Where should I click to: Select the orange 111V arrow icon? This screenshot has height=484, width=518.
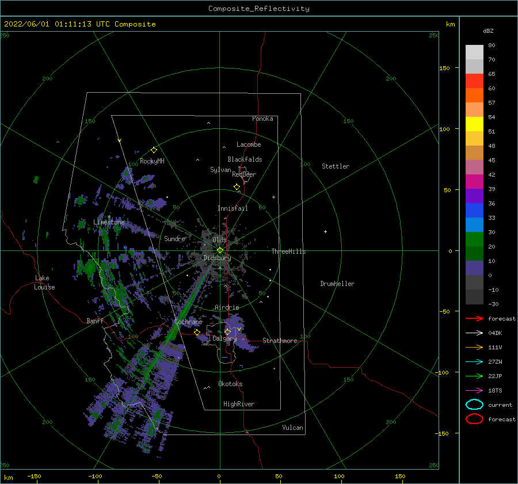click(x=474, y=347)
